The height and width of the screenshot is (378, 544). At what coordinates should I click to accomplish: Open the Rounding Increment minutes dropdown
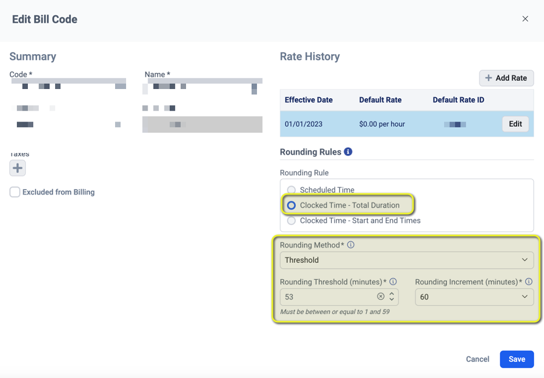(474, 297)
